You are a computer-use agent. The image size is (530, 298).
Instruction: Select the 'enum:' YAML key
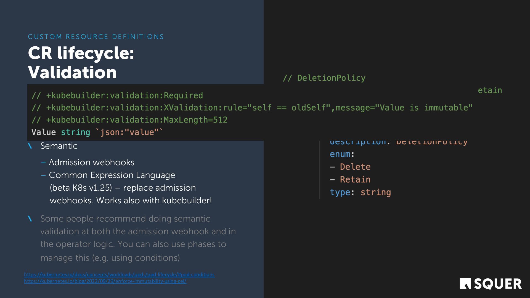(342, 154)
